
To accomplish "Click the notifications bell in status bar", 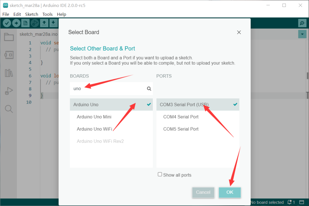I will (290, 202).
